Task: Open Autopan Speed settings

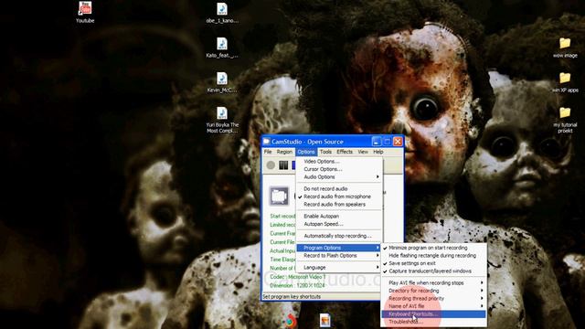Action: point(339,224)
